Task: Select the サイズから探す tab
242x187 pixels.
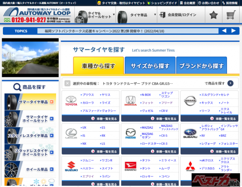Action: [x=150, y=65]
